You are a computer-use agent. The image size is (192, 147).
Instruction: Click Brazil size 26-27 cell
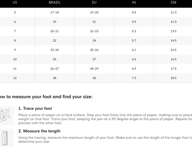(x=54, y=69)
